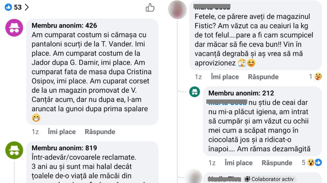Open the blurred profile picture at top right
This screenshot has width=327, height=183.
178,10
